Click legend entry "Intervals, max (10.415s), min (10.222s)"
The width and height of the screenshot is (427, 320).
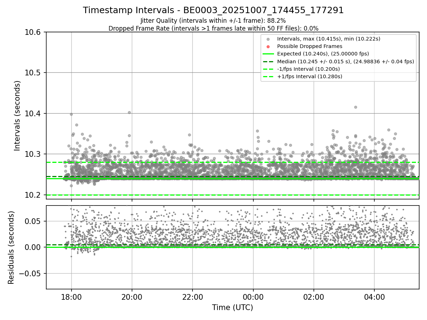click(x=329, y=39)
